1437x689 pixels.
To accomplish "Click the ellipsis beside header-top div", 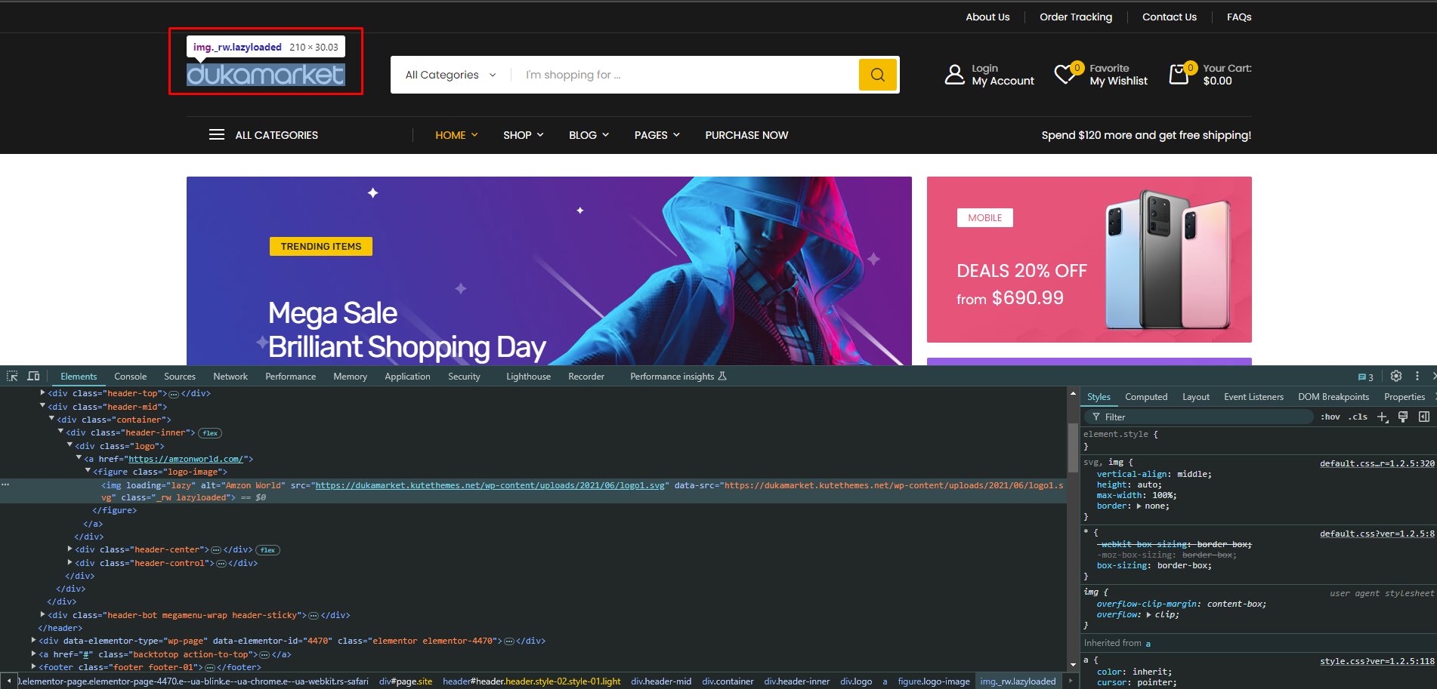I will [174, 394].
